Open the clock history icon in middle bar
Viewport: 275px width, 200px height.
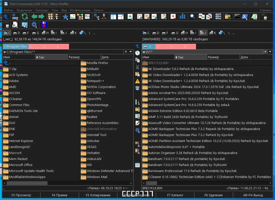tap(137, 53)
